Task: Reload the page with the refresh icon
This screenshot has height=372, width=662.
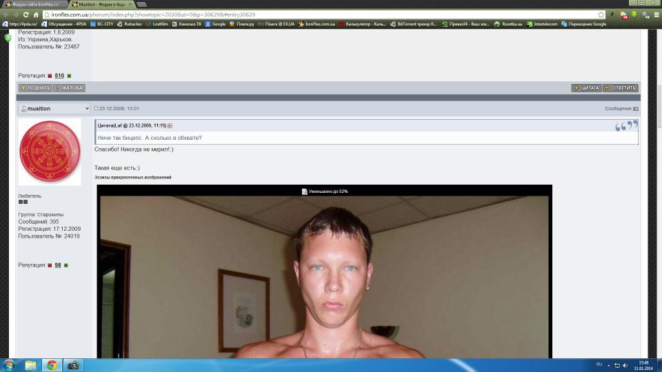Action: point(26,14)
